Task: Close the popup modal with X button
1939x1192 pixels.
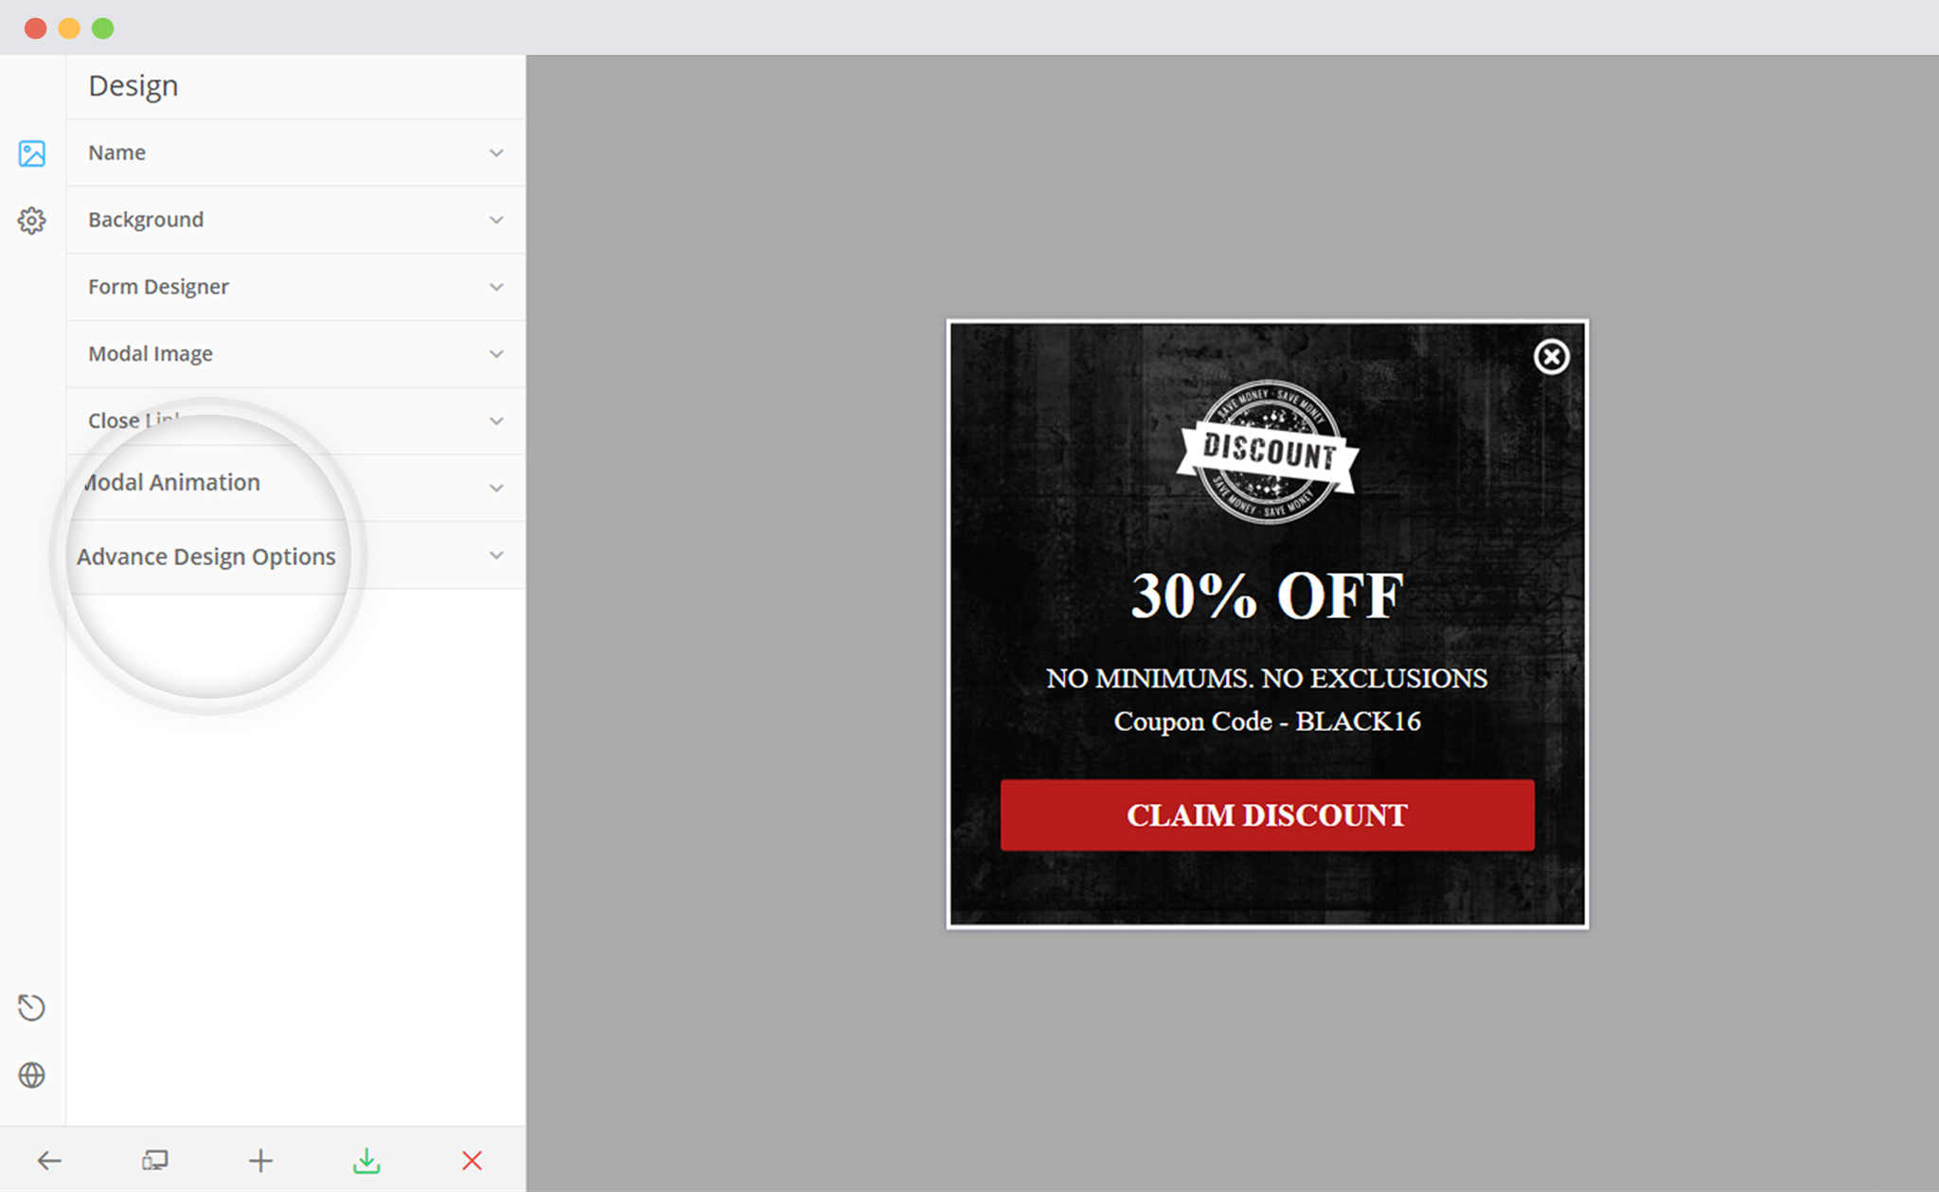Action: (1551, 356)
